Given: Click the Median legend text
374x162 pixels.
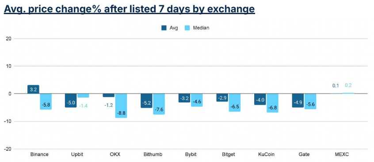Looking at the screenshot, I should point(201,28).
